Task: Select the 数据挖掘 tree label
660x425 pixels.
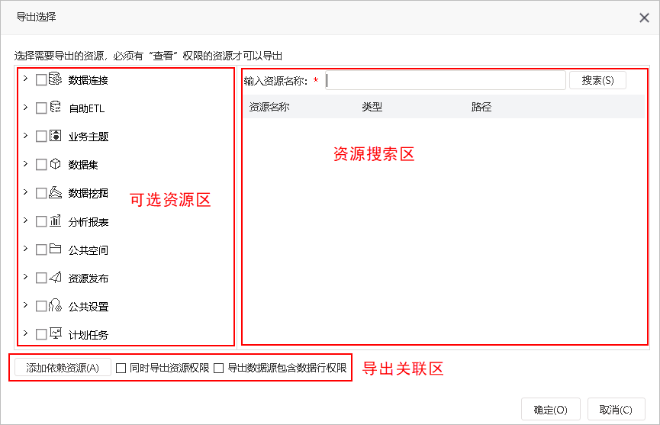Action: click(x=89, y=193)
